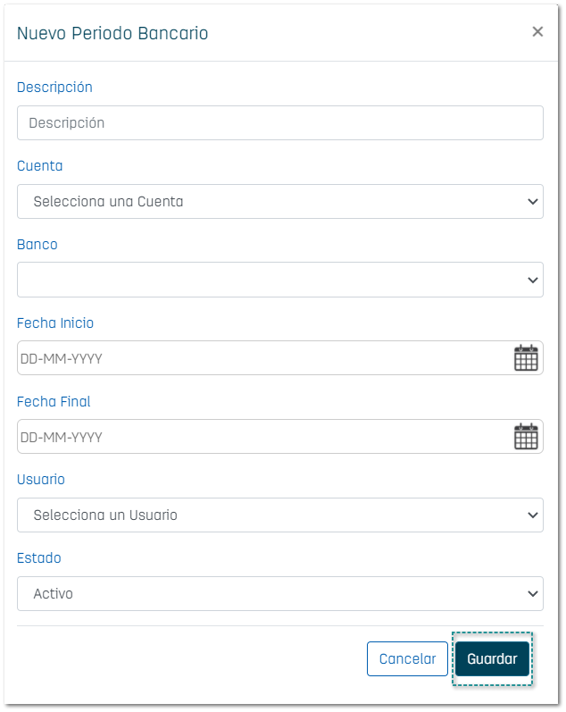Click the Banco field label
566x712 pixels.
coord(37,245)
